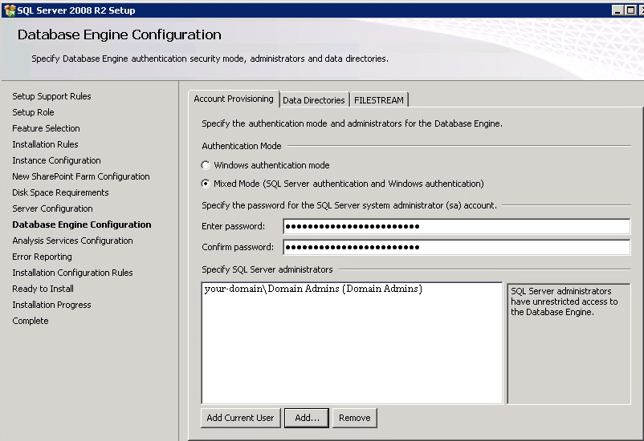Click the Add... button
The height and width of the screenshot is (441, 644).
307,418
